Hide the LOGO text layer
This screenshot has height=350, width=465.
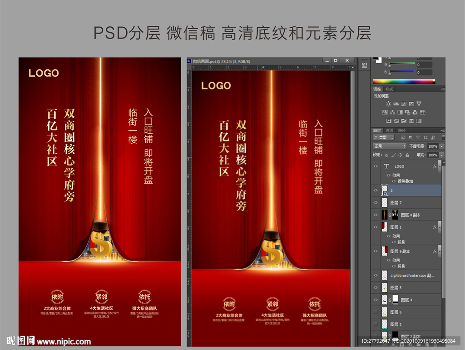pos(376,166)
